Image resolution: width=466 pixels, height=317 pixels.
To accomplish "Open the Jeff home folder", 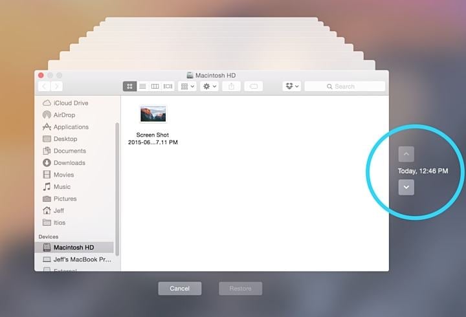I will click(54, 211).
